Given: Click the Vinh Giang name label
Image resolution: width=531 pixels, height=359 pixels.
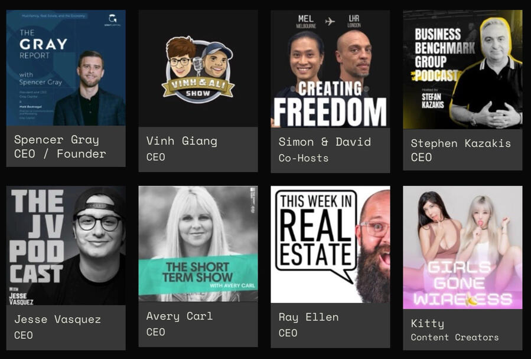Looking at the screenshot, I should pyautogui.click(x=181, y=141).
